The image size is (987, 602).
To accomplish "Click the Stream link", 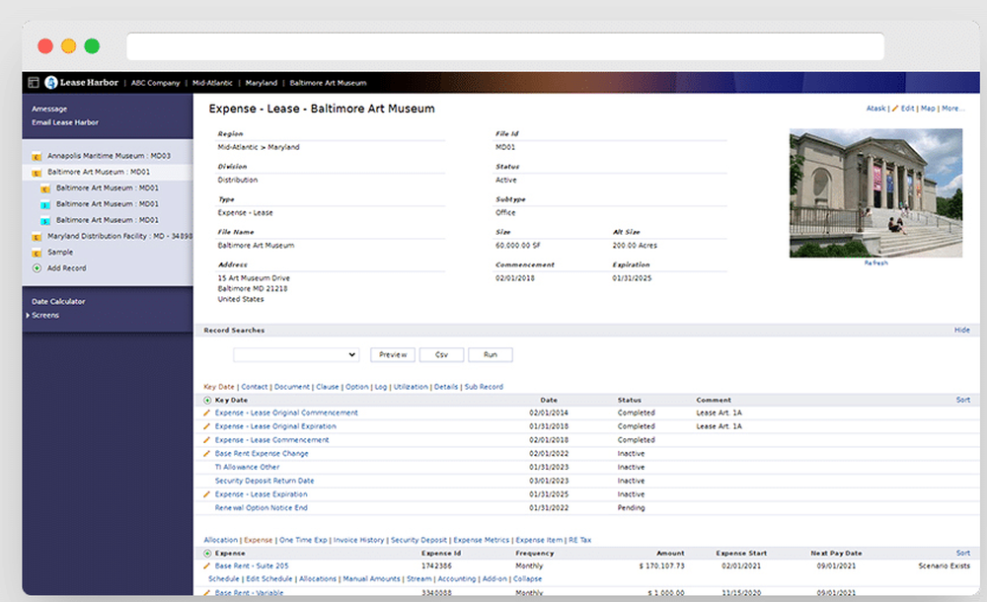I will coord(418,578).
